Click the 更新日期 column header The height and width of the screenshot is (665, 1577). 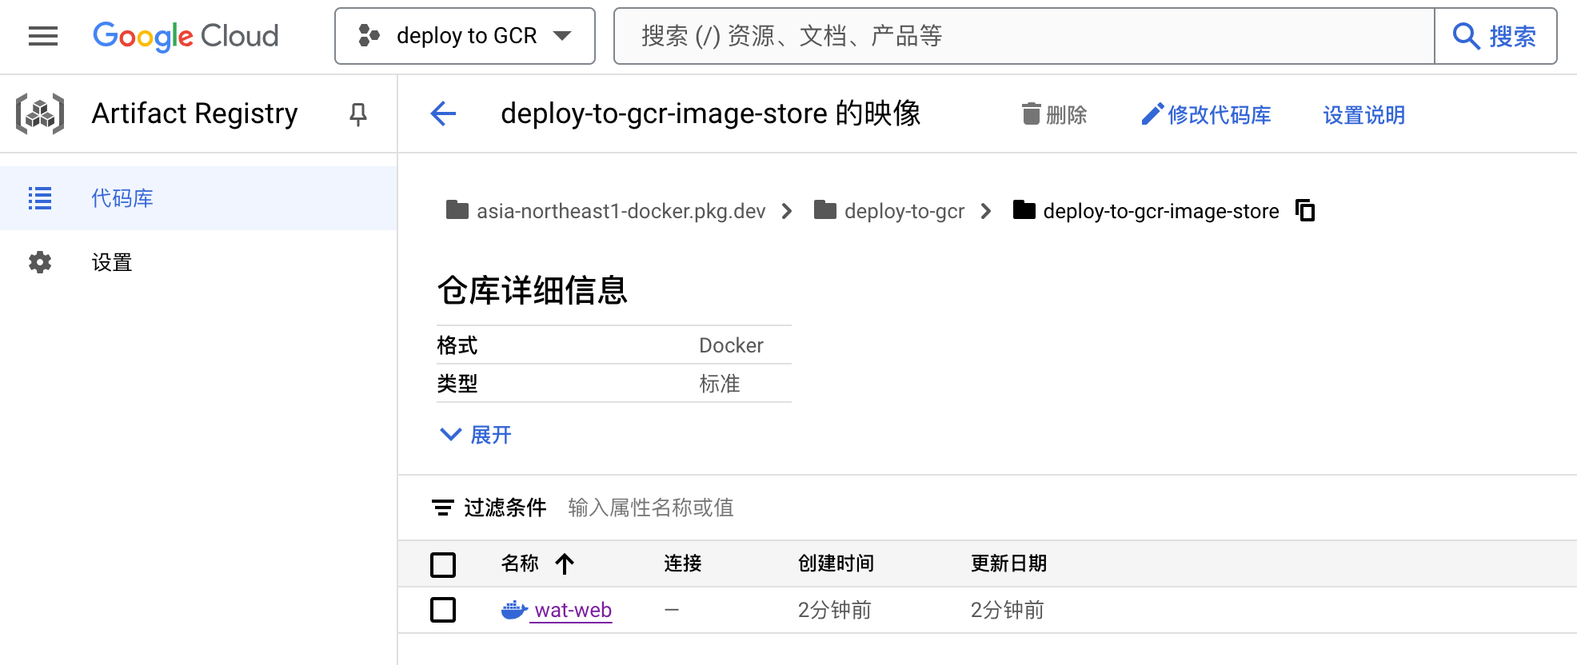[1008, 563]
